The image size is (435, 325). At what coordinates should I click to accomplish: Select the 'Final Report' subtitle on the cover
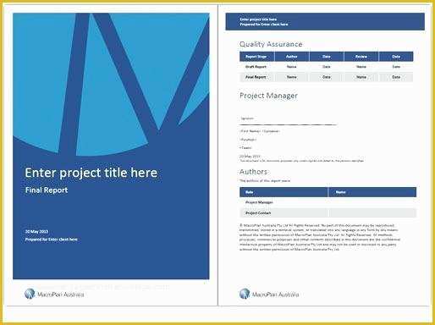pos(47,190)
